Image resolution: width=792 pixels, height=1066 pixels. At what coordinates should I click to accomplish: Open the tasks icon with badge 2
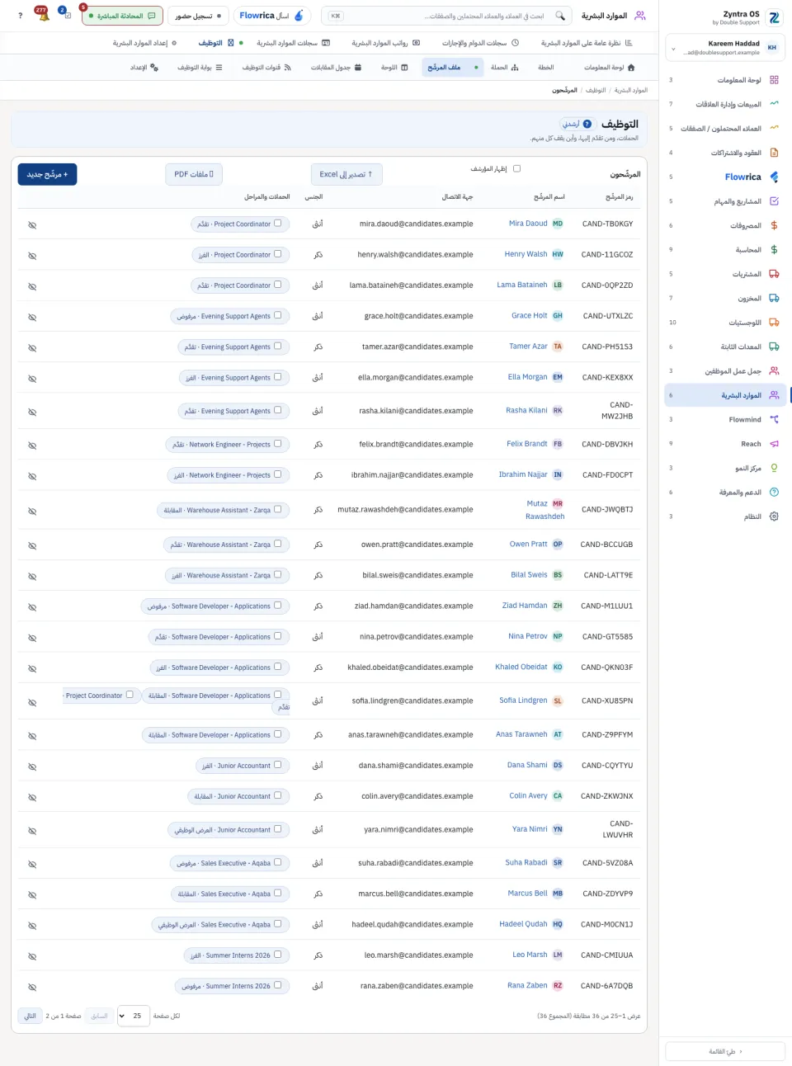click(66, 16)
